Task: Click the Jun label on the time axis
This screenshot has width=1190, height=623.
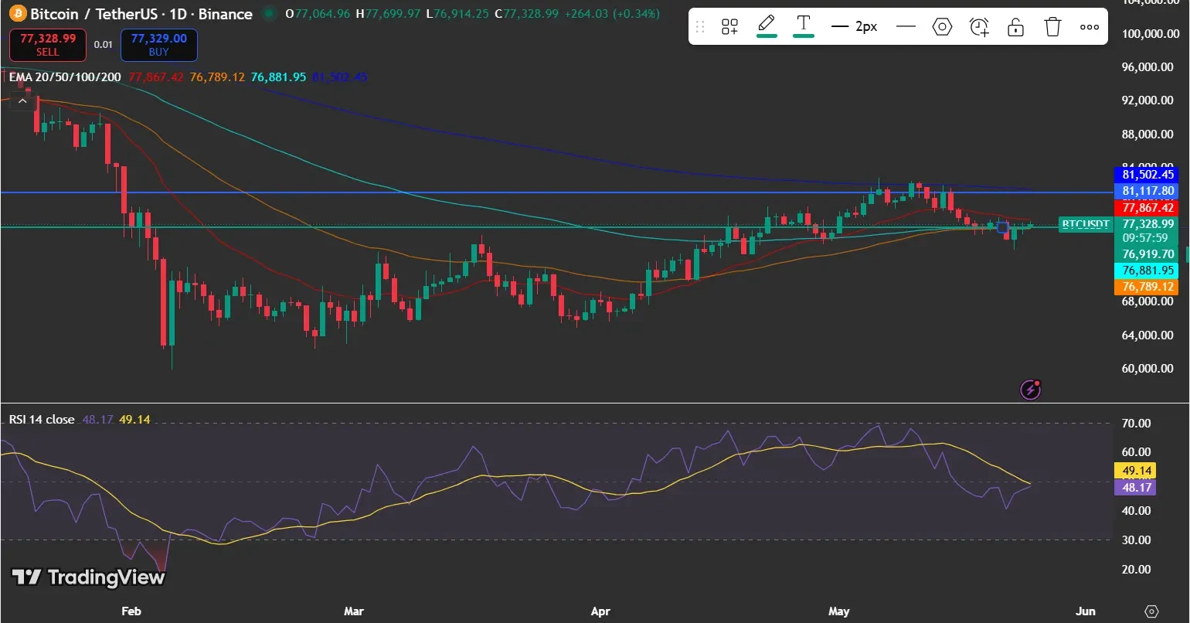Action: click(1086, 611)
